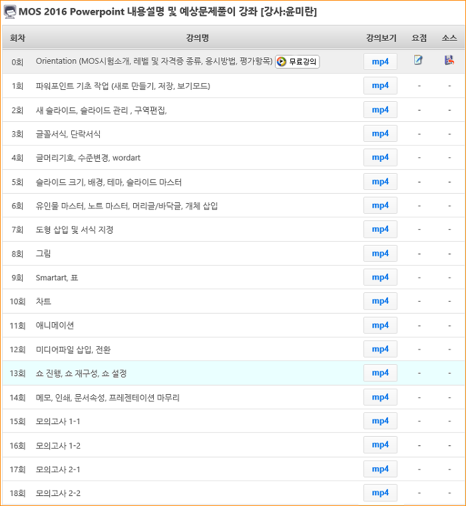Screen dimensions: 466x506
Task: Click the 0회 episode number
Action: [17, 62]
